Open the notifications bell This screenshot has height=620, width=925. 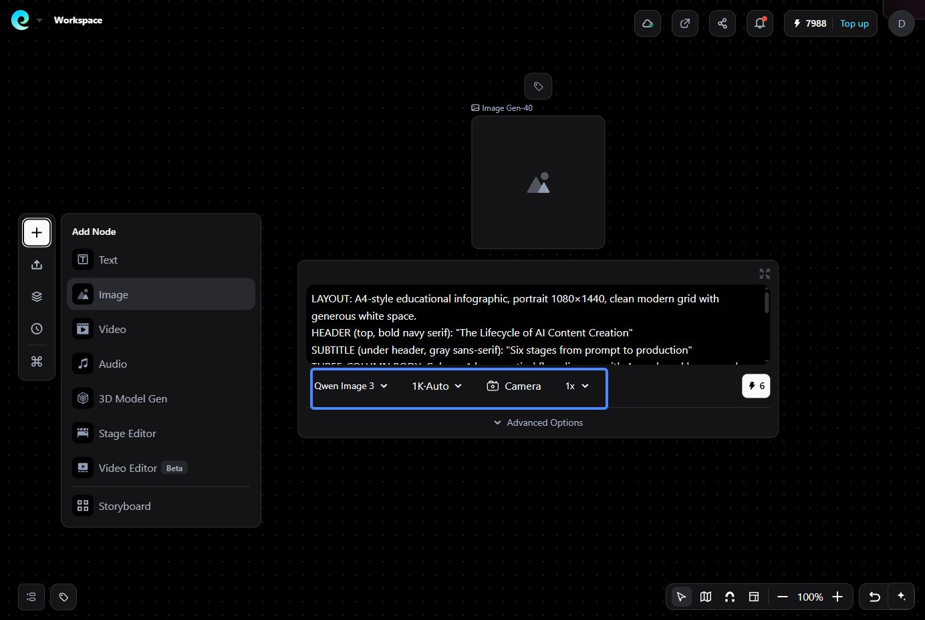point(760,23)
